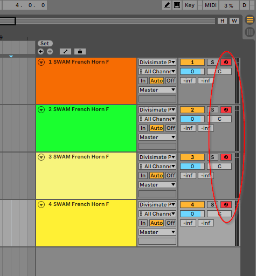256x276 pixels.
Task: Click track 1 pan control C
Action: tap(219, 72)
